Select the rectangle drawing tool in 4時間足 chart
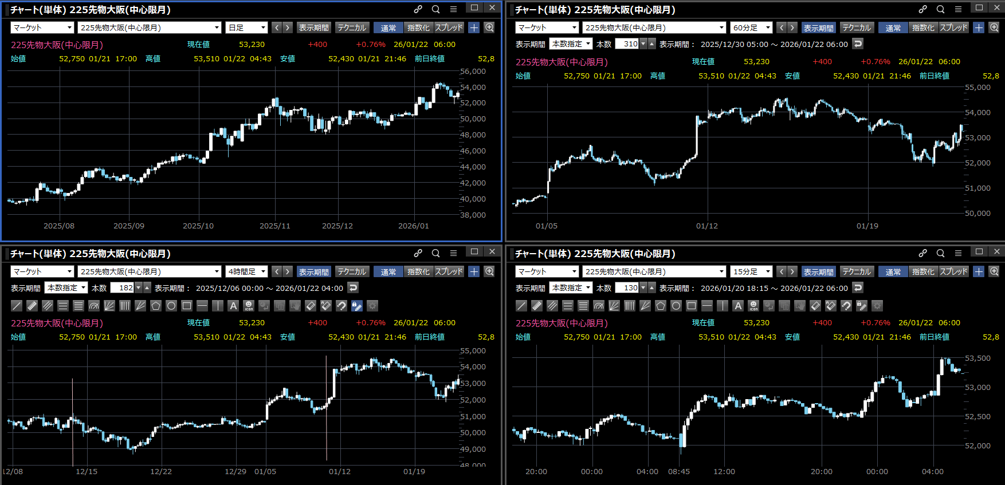Screen dimensions: 1005x485 187,306
